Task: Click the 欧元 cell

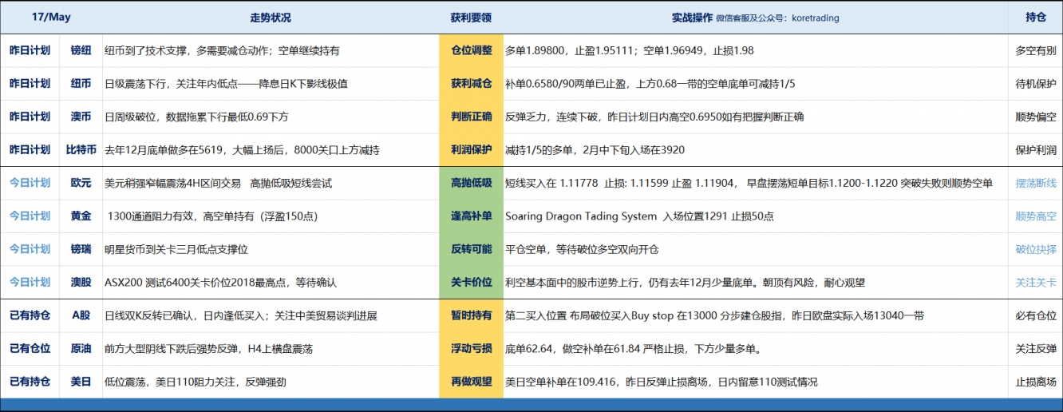Action: point(81,183)
